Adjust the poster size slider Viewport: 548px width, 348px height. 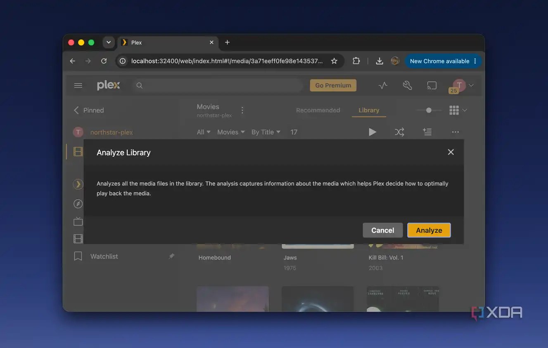(x=429, y=110)
